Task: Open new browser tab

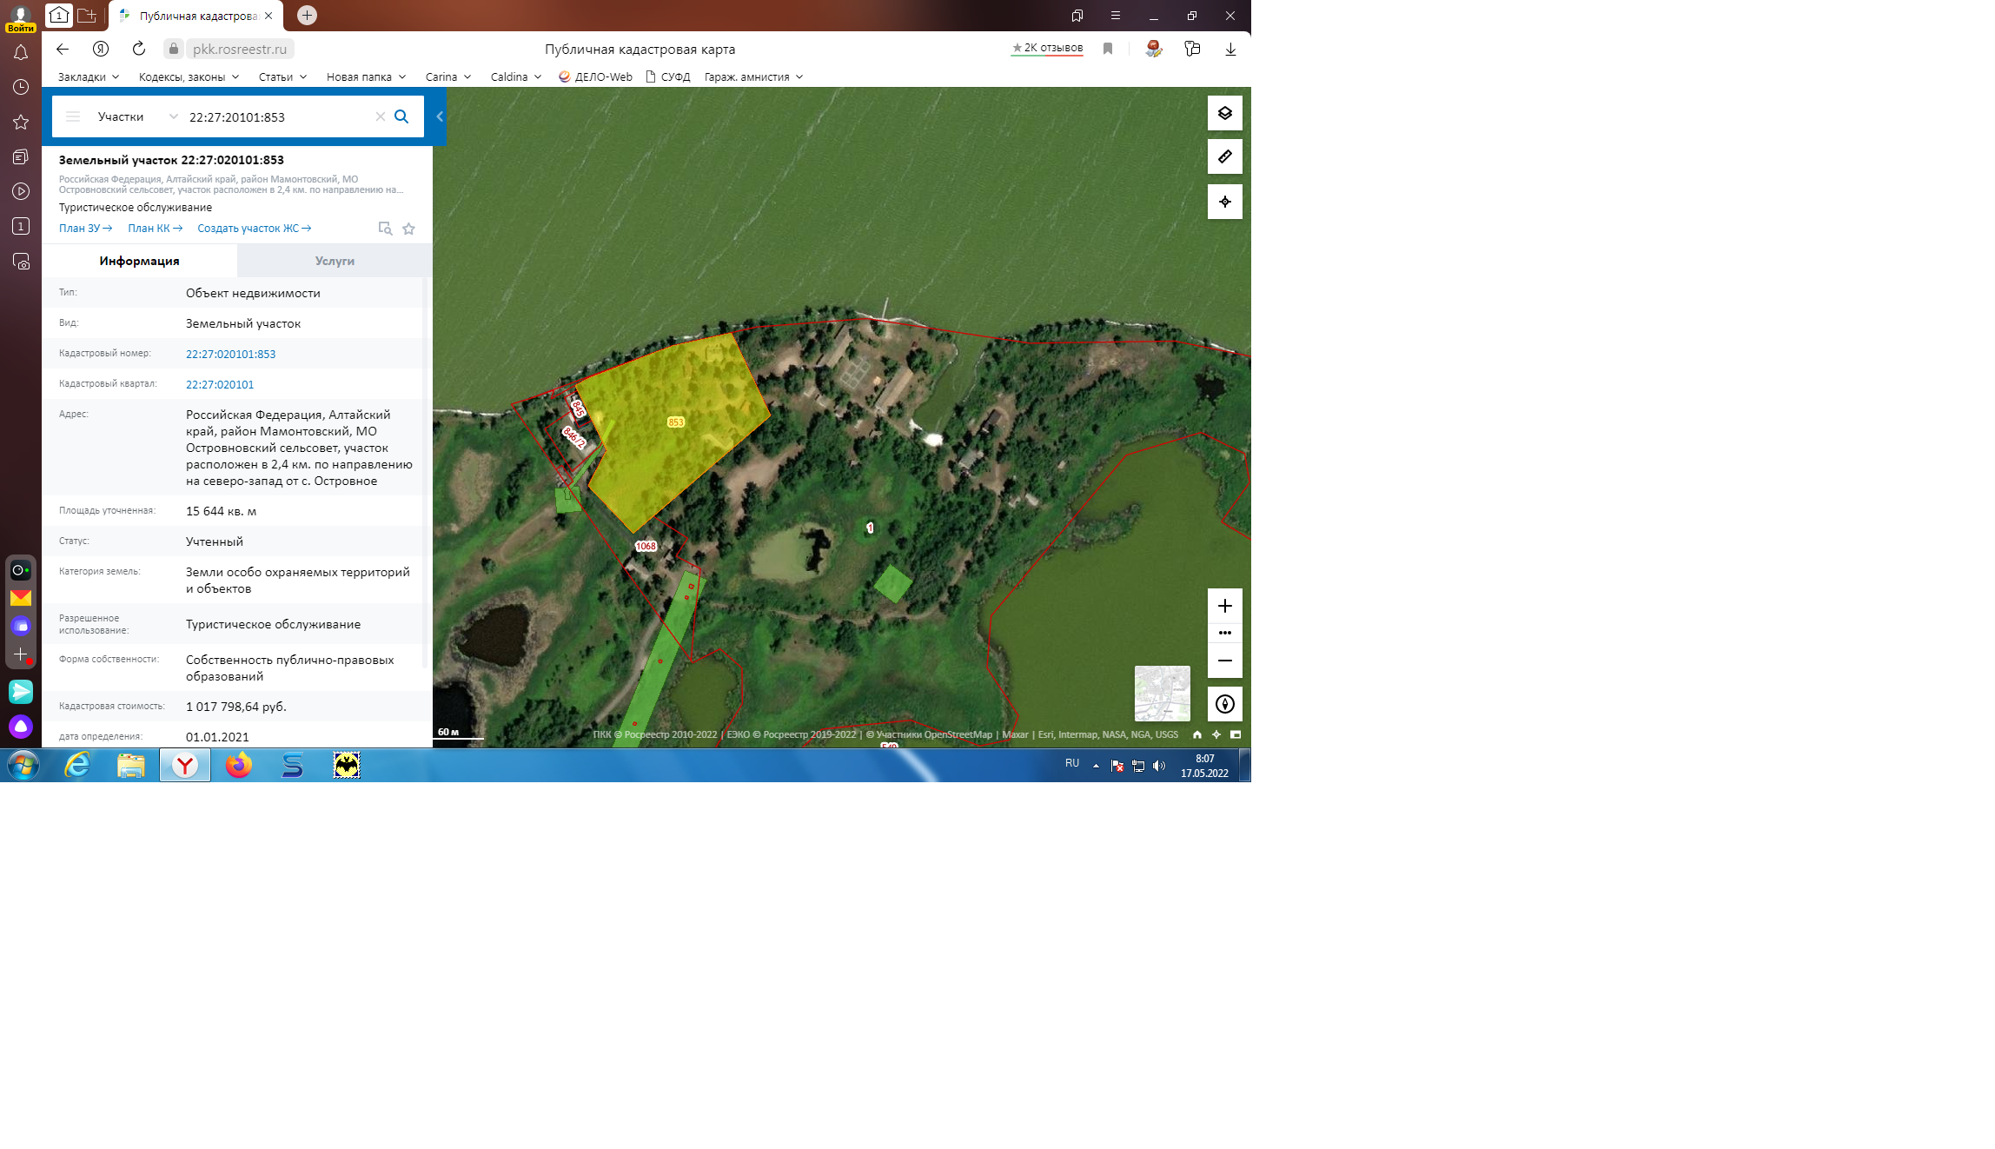Action: [x=307, y=16]
